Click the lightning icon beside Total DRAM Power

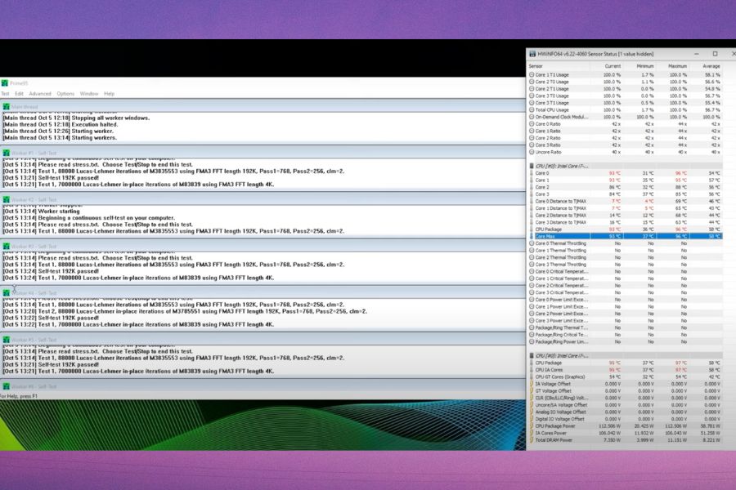[532, 440]
